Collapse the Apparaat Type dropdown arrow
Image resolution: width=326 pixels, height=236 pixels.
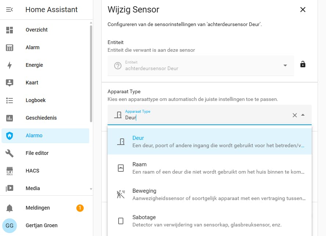coord(303,115)
